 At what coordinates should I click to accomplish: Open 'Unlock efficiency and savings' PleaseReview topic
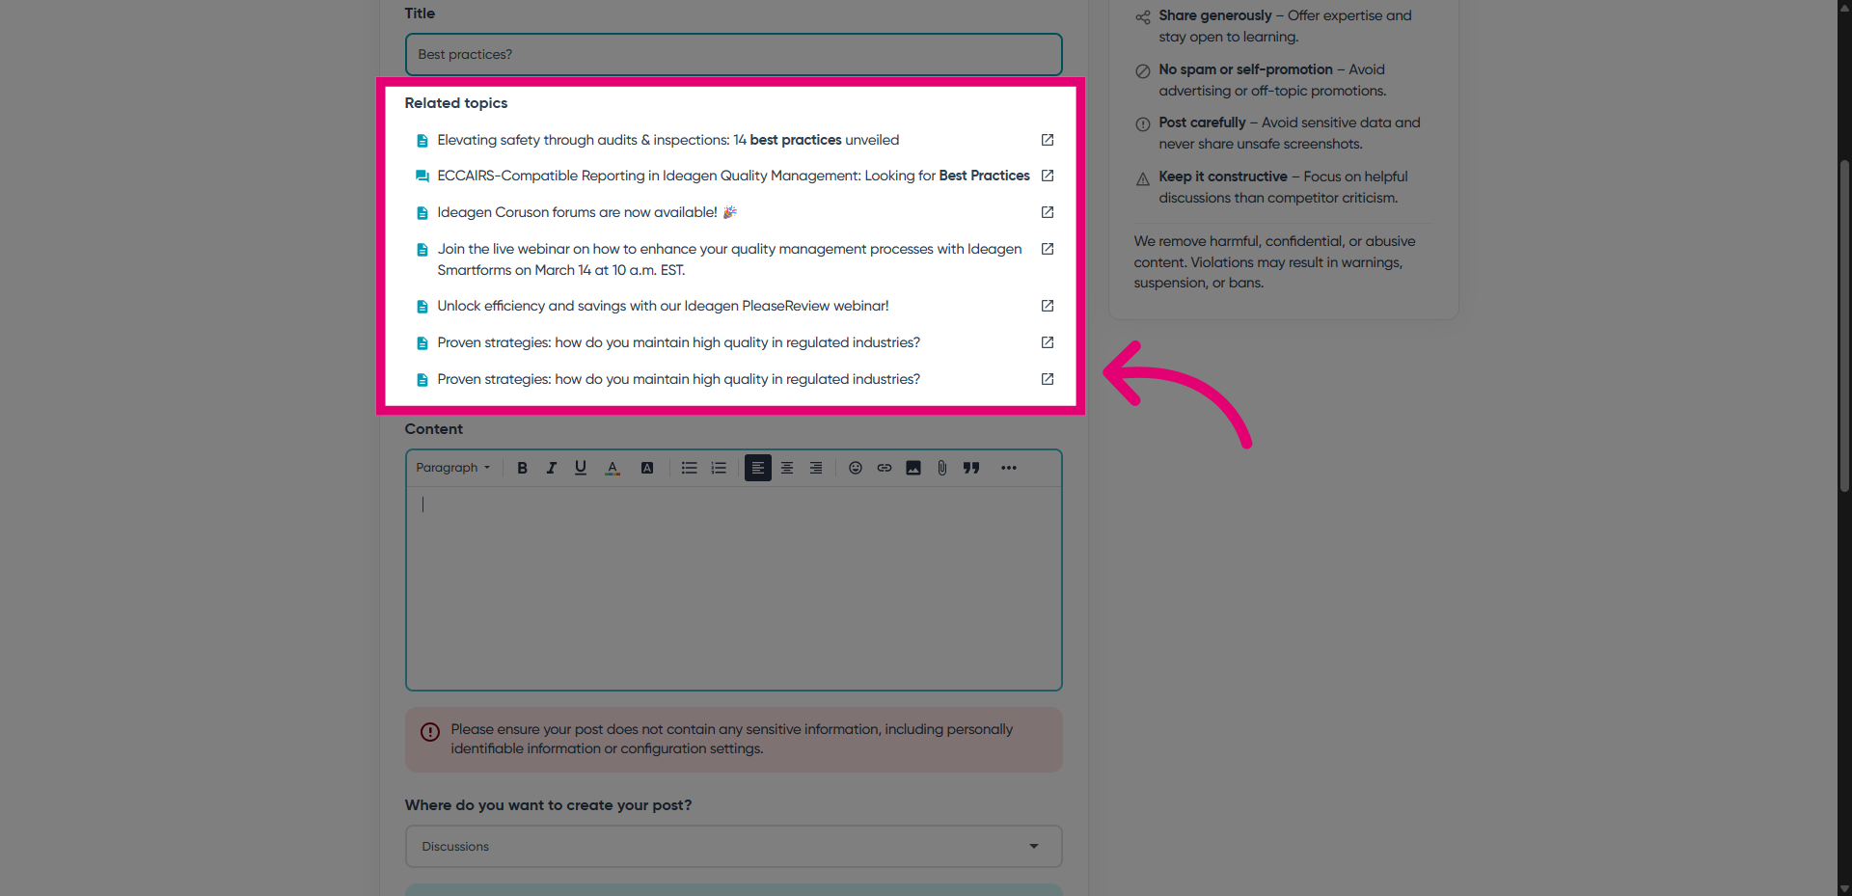coord(663,306)
